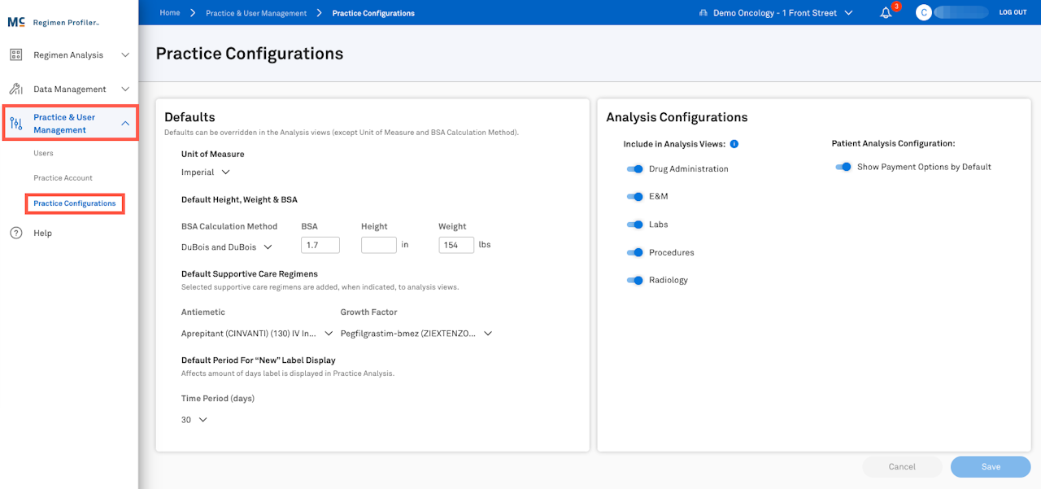Go to the Home breadcrumb link
Screen dimensions: 1041x489
pos(170,13)
